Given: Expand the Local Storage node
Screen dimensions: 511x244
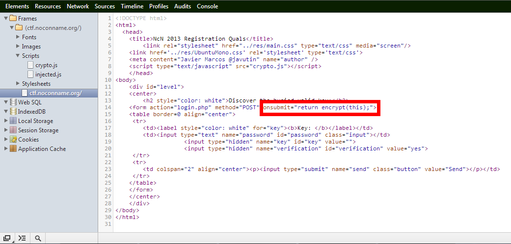Looking at the screenshot, I should [x=5, y=121].
